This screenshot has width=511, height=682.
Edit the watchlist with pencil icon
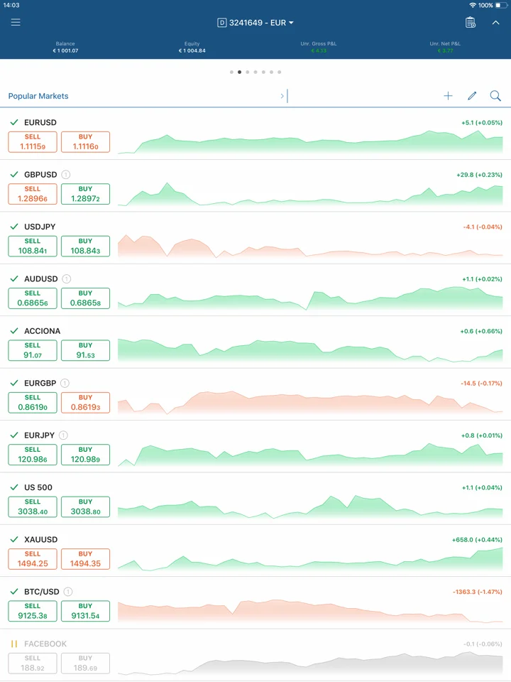[472, 96]
